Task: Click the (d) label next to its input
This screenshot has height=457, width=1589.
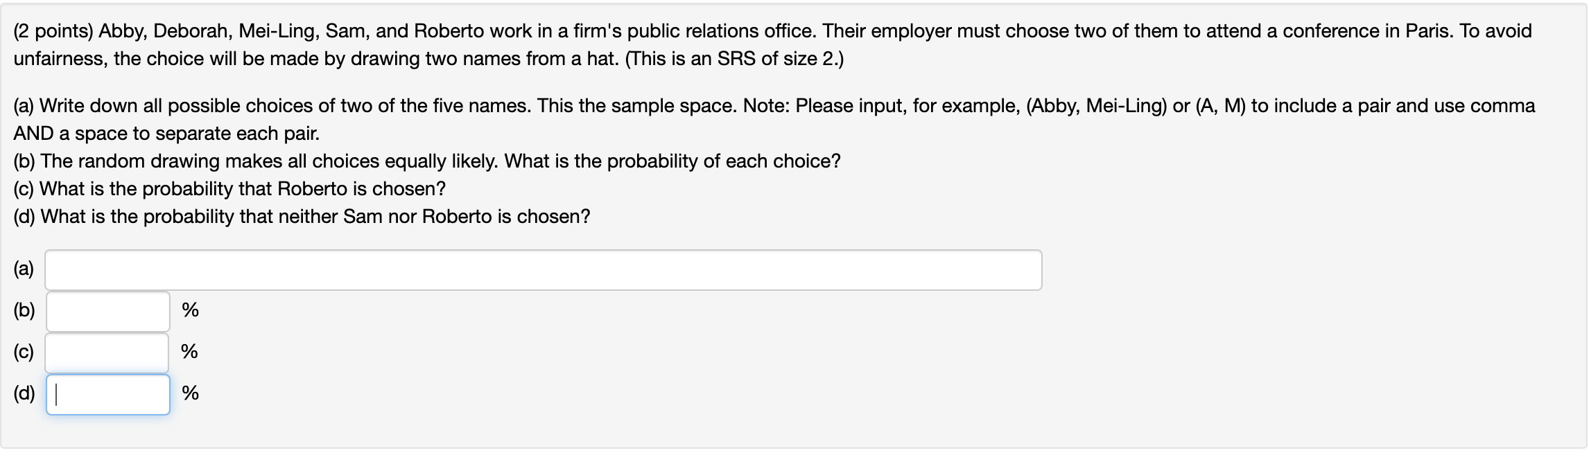Action: pos(24,393)
